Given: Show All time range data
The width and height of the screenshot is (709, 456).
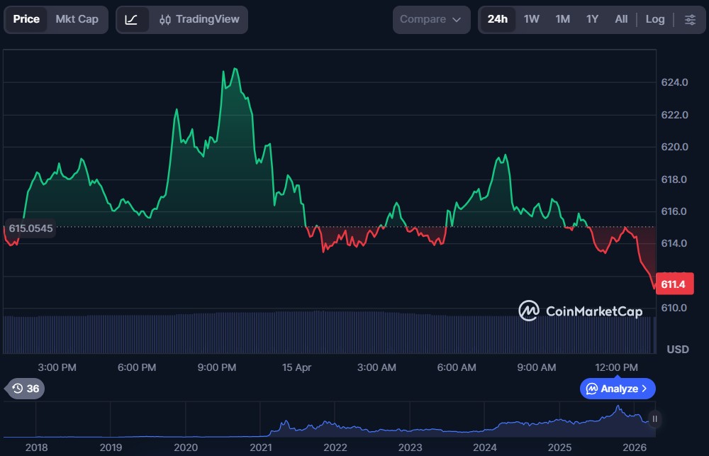Looking at the screenshot, I should 621,19.
